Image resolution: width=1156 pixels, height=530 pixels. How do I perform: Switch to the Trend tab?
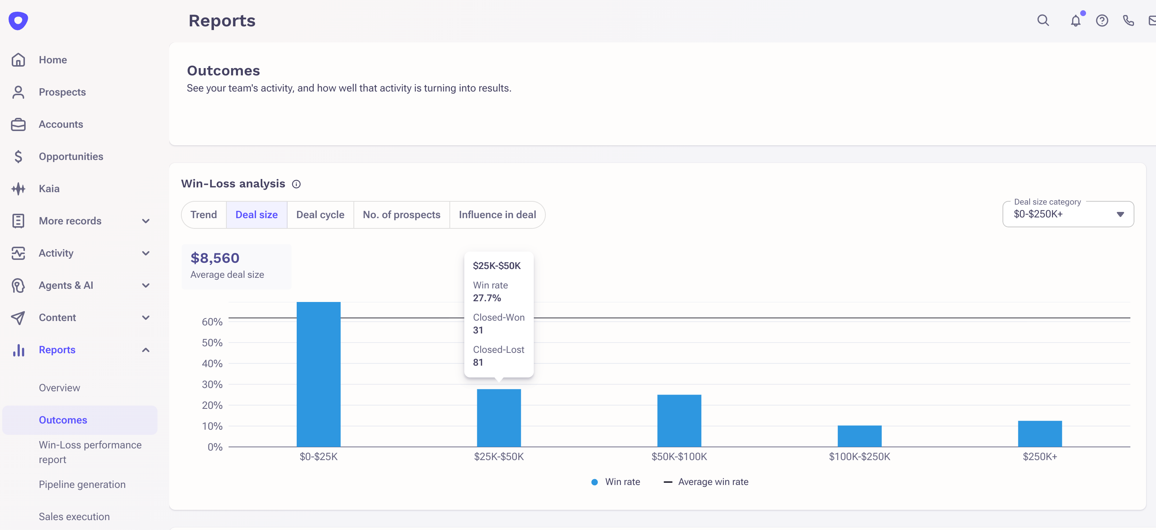203,214
